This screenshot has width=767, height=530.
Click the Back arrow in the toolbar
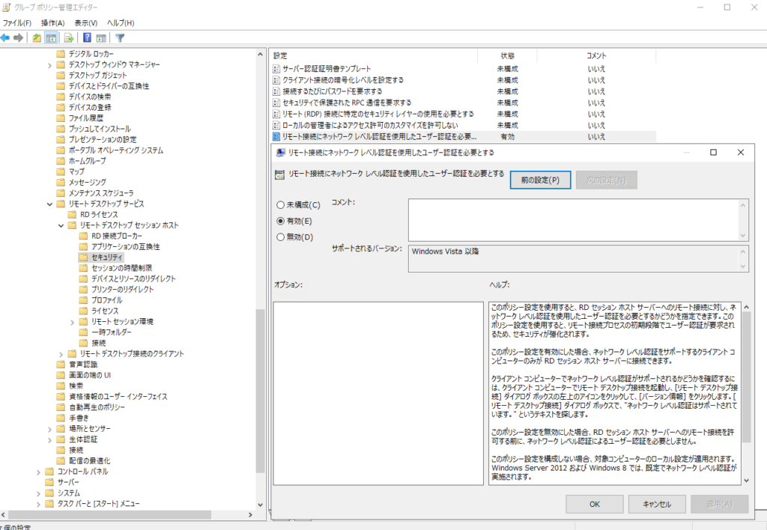point(5,37)
